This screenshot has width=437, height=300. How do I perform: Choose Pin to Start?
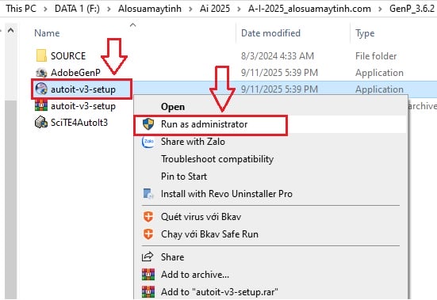pyautogui.click(x=184, y=177)
